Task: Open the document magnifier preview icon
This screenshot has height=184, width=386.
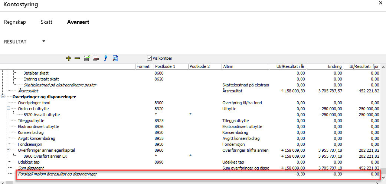Action: coord(115,58)
